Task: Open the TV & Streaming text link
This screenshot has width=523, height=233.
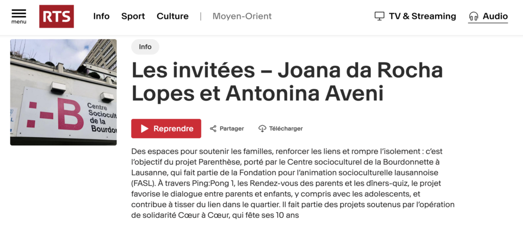Action: point(422,16)
